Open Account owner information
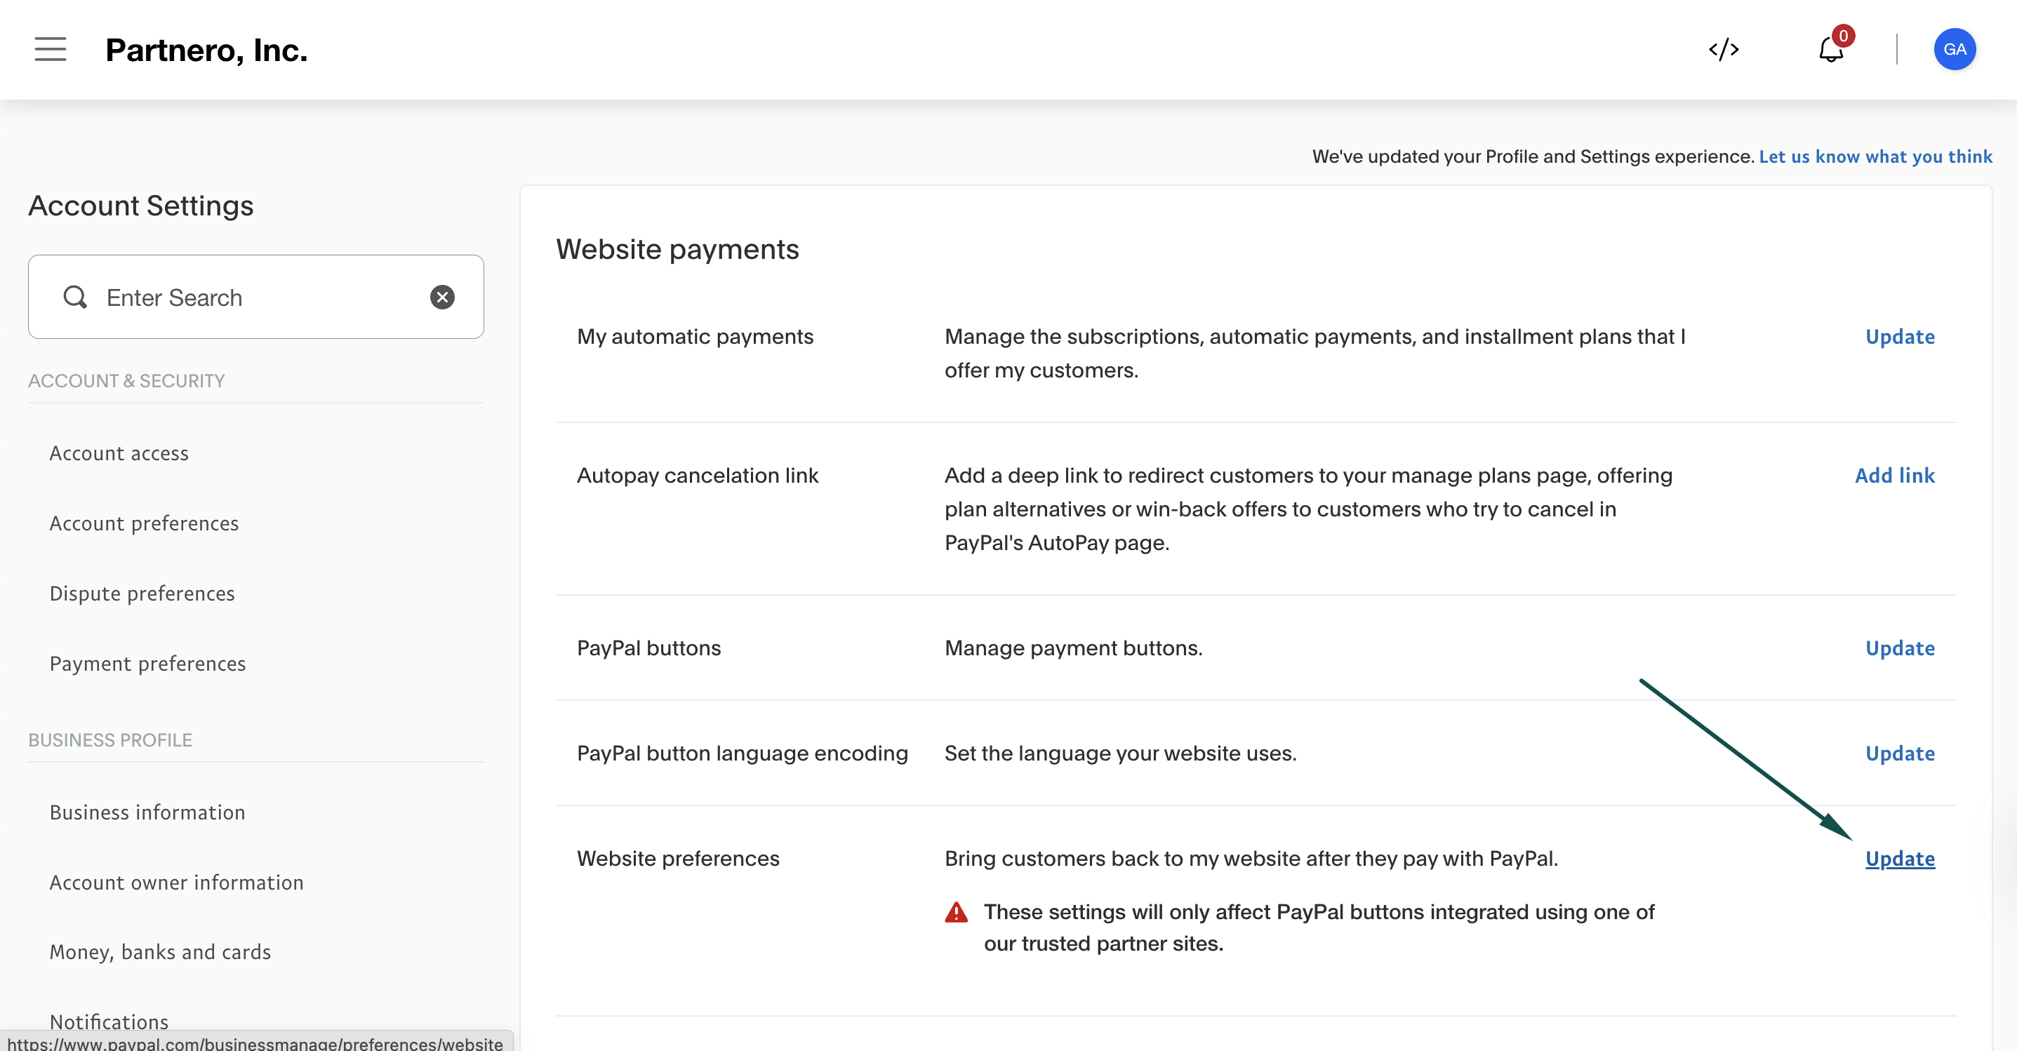Screen dimensions: 2017x1051 coord(176,883)
